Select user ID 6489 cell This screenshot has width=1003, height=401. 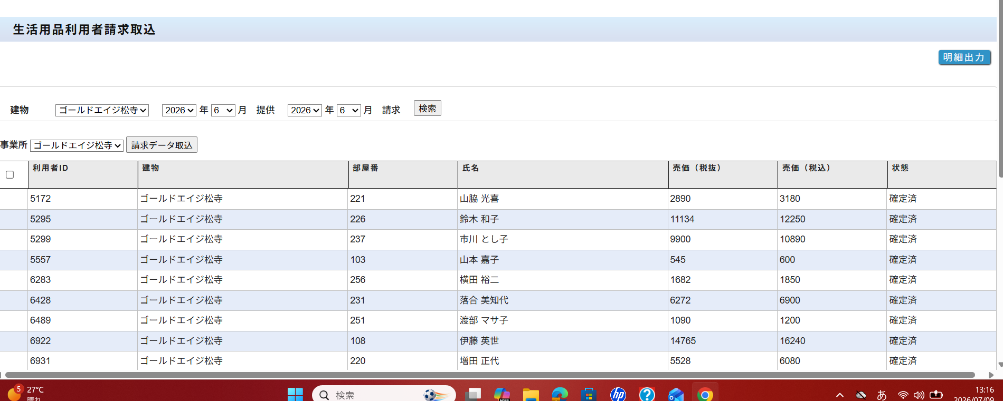pyautogui.click(x=83, y=320)
